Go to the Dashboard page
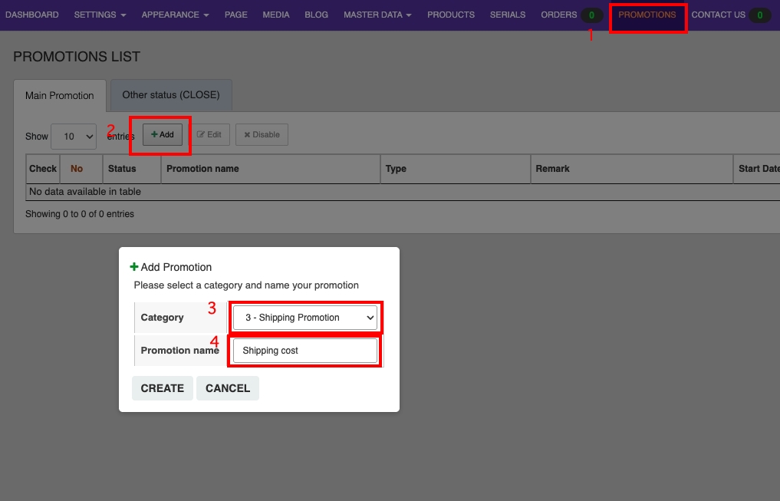780x501 pixels. tap(32, 15)
